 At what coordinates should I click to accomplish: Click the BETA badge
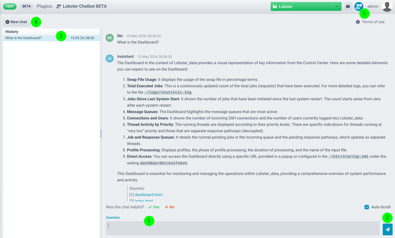26,6
